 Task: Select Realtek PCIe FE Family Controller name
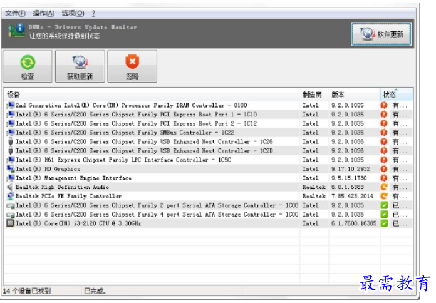[x=69, y=196]
